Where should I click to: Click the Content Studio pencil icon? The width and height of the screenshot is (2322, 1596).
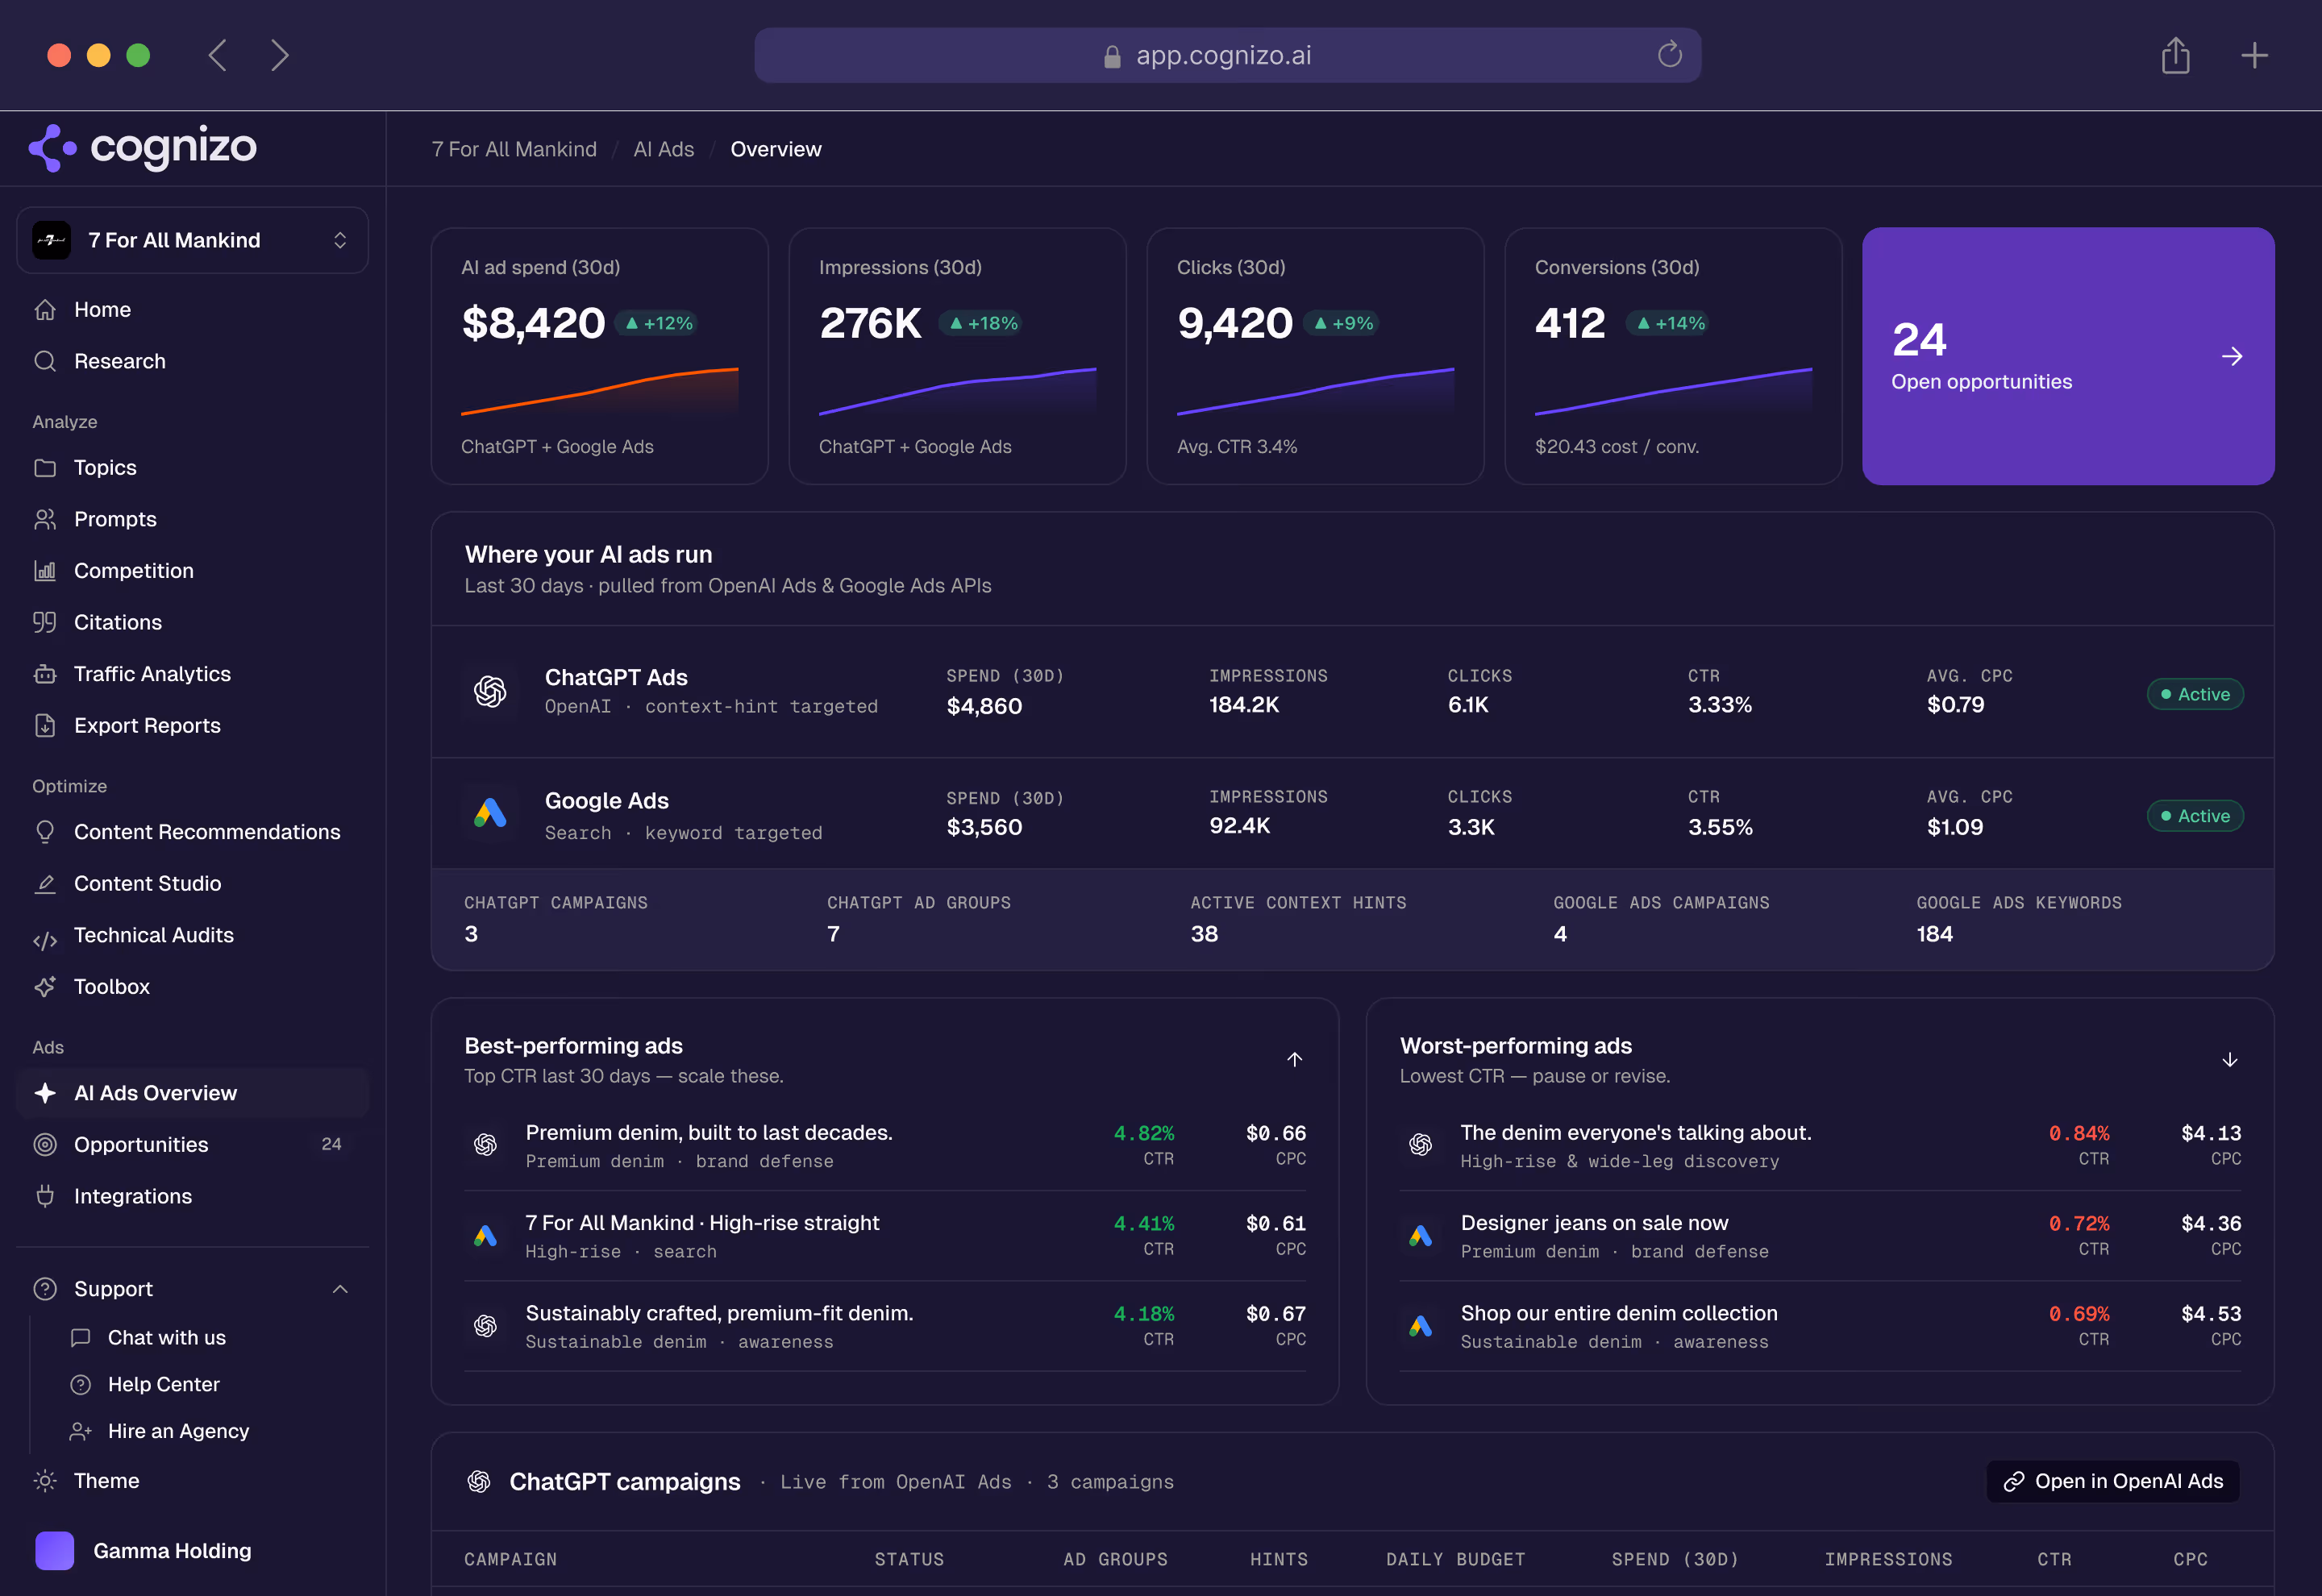(x=45, y=884)
